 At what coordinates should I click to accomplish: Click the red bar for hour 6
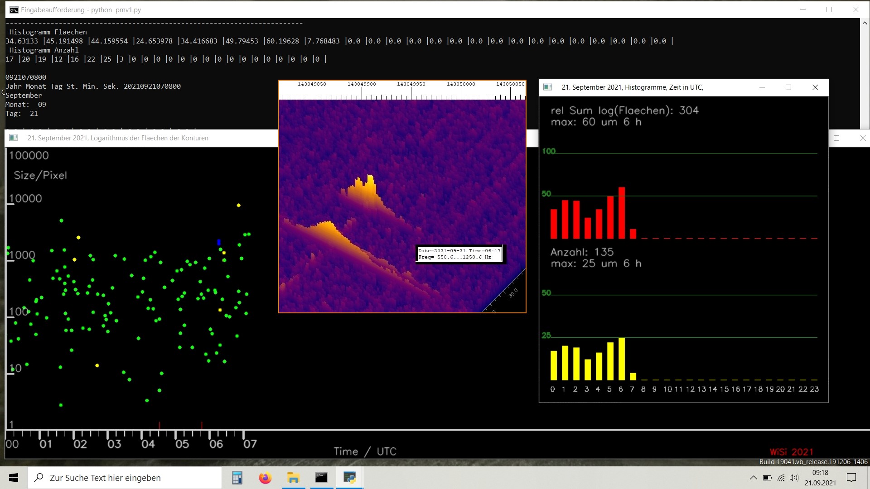(x=622, y=213)
